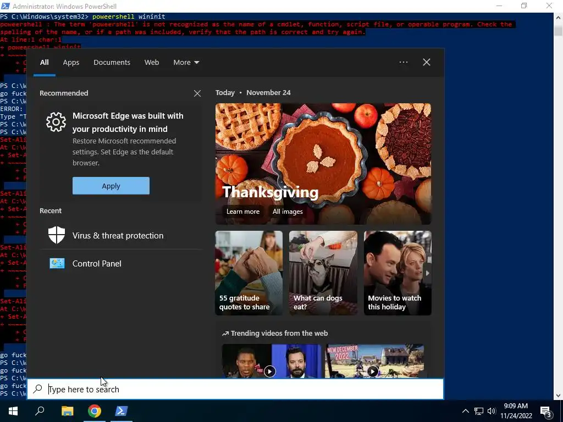Open Control Panel from recent list
563x422 pixels.
[x=120, y=263]
